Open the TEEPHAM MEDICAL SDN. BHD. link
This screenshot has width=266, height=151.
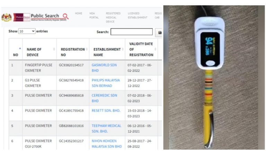click(106, 128)
